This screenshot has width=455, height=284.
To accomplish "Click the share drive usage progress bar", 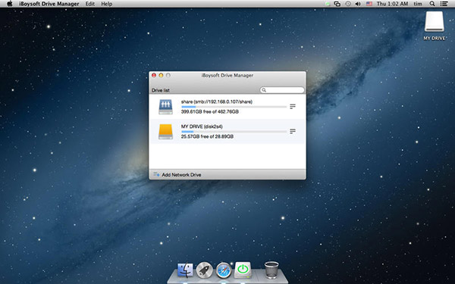I will [x=234, y=107].
